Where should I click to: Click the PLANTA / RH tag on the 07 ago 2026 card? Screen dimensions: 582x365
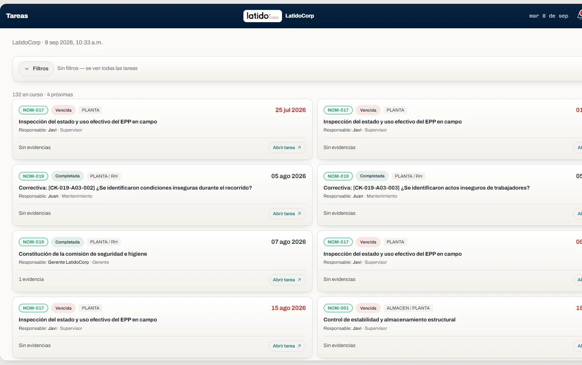coord(104,242)
